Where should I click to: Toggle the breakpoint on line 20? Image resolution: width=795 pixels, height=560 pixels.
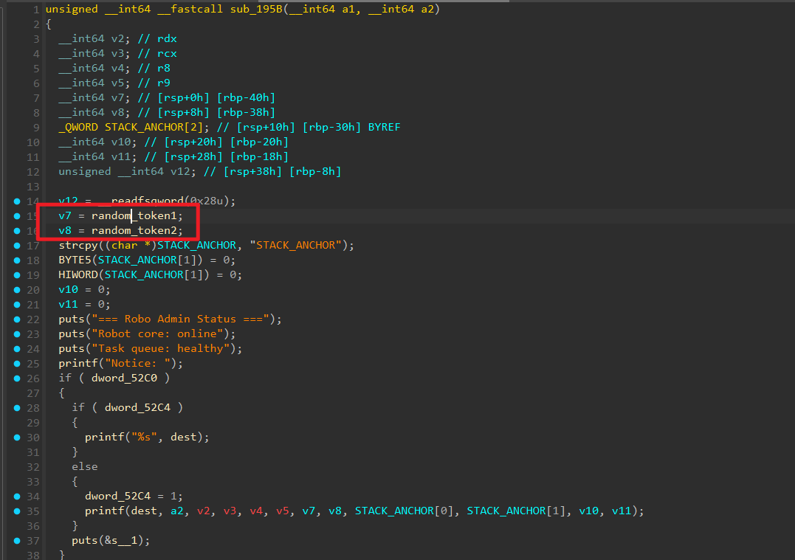(x=16, y=289)
